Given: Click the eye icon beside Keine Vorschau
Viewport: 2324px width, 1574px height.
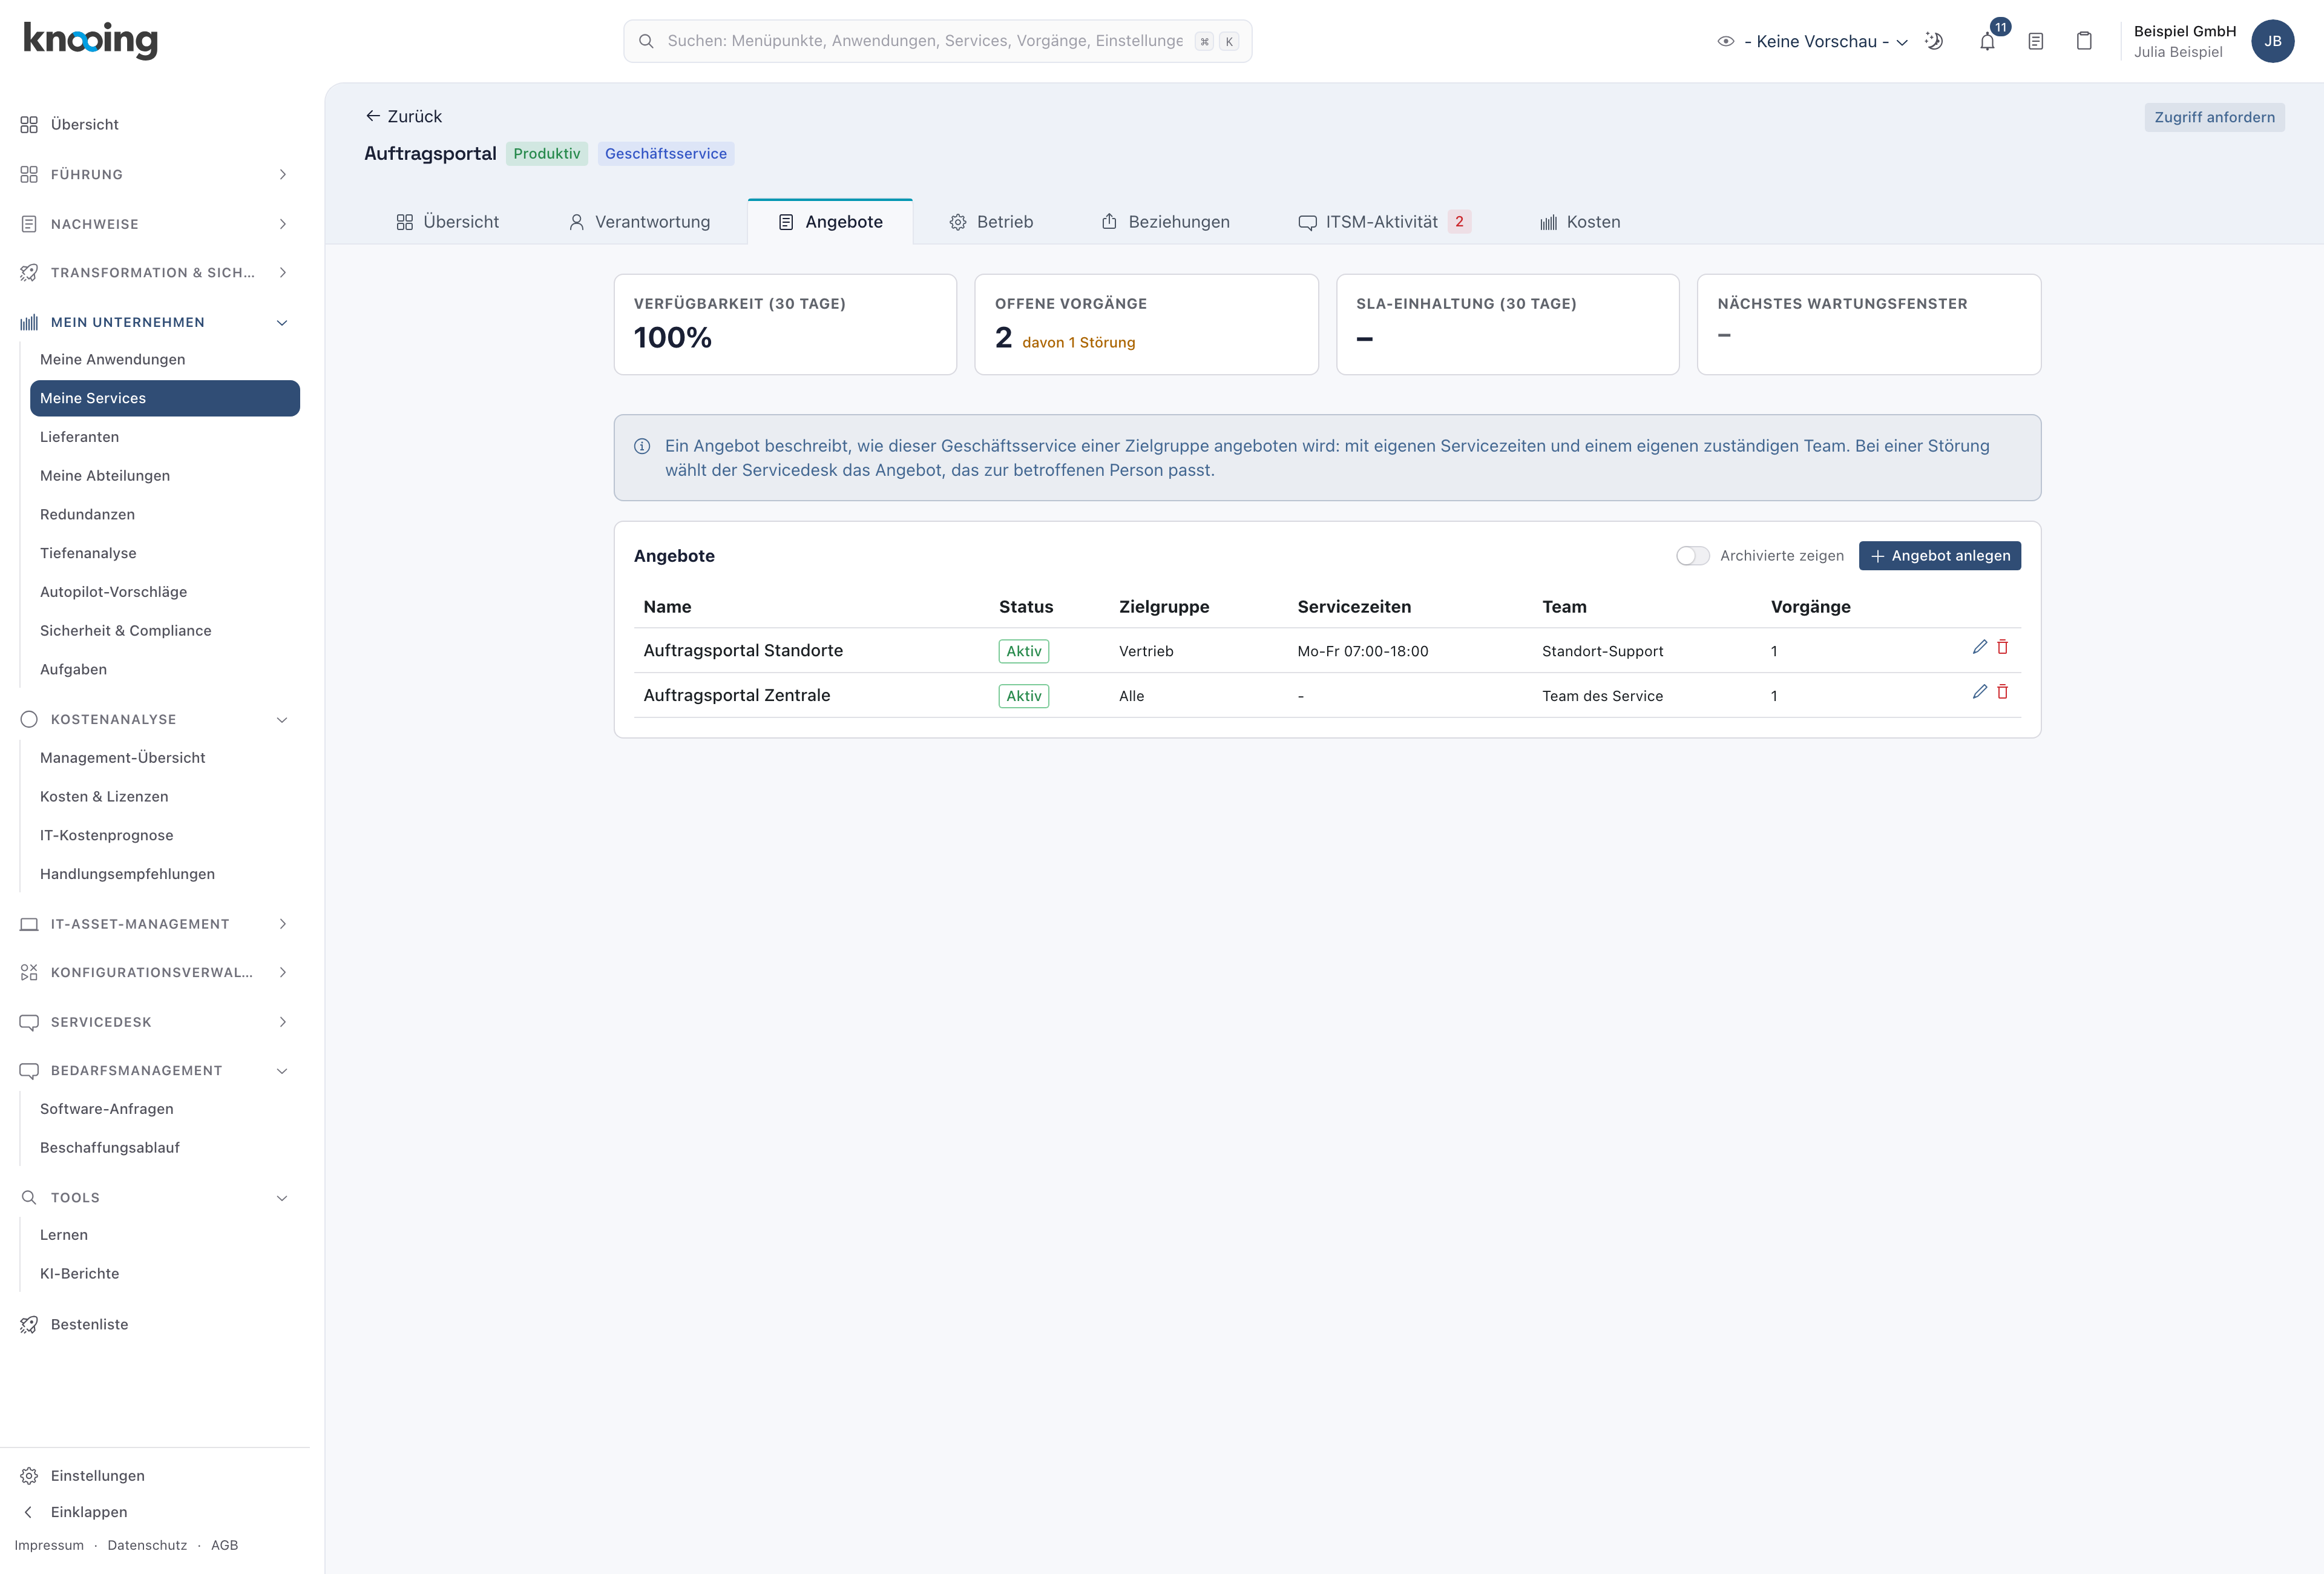Looking at the screenshot, I should point(1725,41).
